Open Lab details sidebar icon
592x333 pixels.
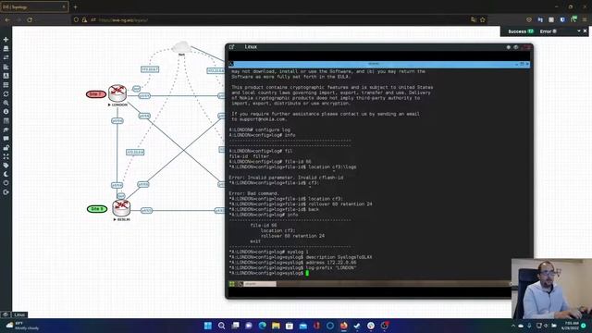pos(6,121)
